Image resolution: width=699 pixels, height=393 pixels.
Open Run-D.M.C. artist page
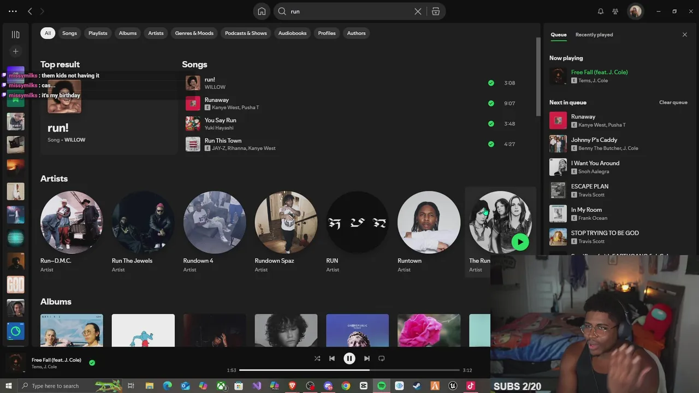72,231
